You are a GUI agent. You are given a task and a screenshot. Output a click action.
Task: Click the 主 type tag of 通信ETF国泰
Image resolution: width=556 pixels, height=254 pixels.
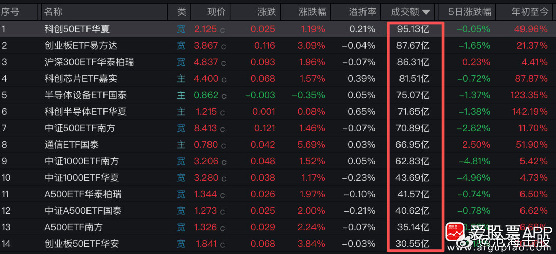181,144
